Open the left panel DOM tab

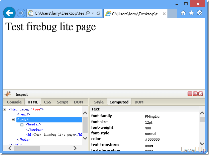[x=78, y=102]
